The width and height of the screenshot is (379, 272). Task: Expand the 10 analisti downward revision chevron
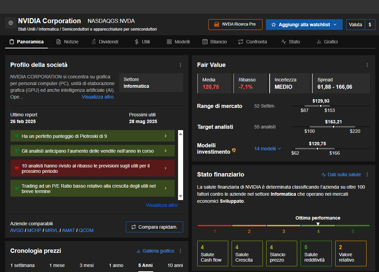tap(166, 168)
